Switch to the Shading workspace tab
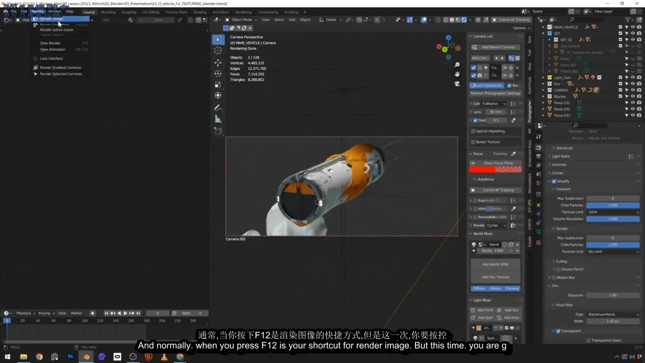 [x=200, y=12]
